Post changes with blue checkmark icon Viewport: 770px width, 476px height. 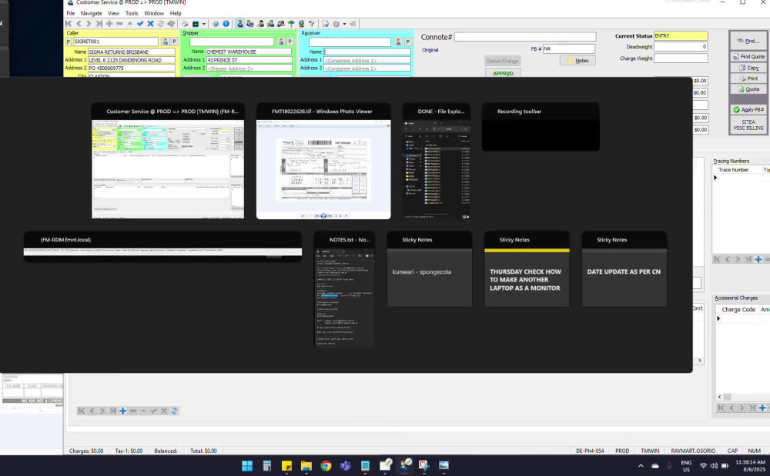tap(140, 24)
